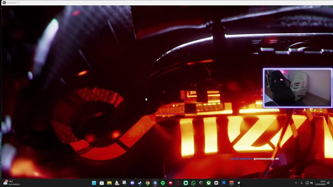Open the notification bell icon

(329, 183)
